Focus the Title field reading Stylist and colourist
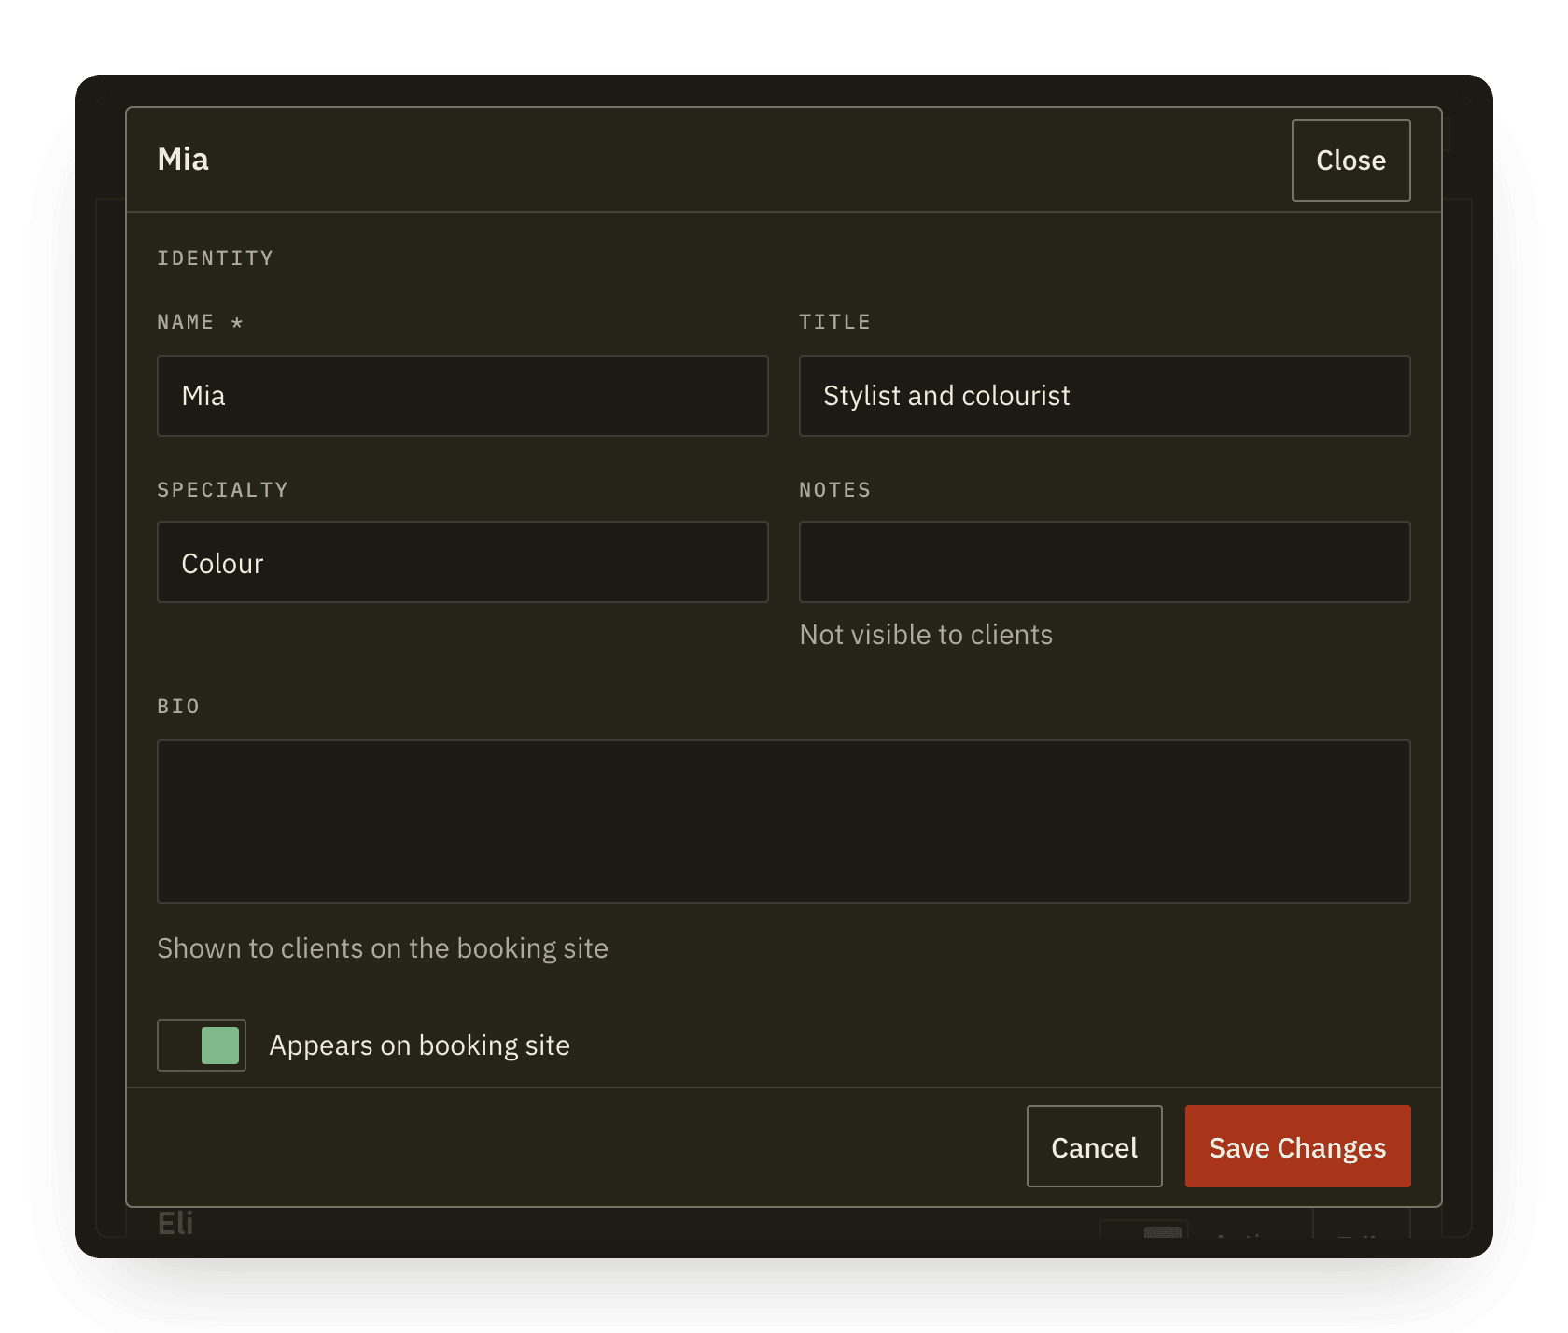Viewport: 1568px width, 1333px height. [x=1105, y=396]
